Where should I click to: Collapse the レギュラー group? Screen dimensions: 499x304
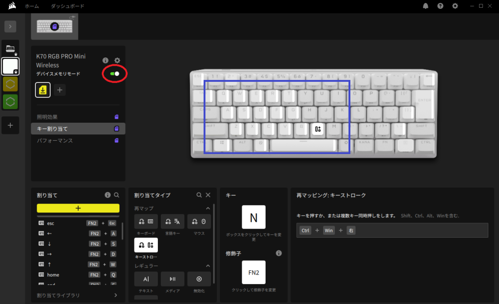tap(208, 266)
